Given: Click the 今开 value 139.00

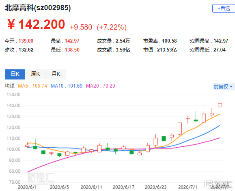Looking at the screenshot, I should (26, 41).
